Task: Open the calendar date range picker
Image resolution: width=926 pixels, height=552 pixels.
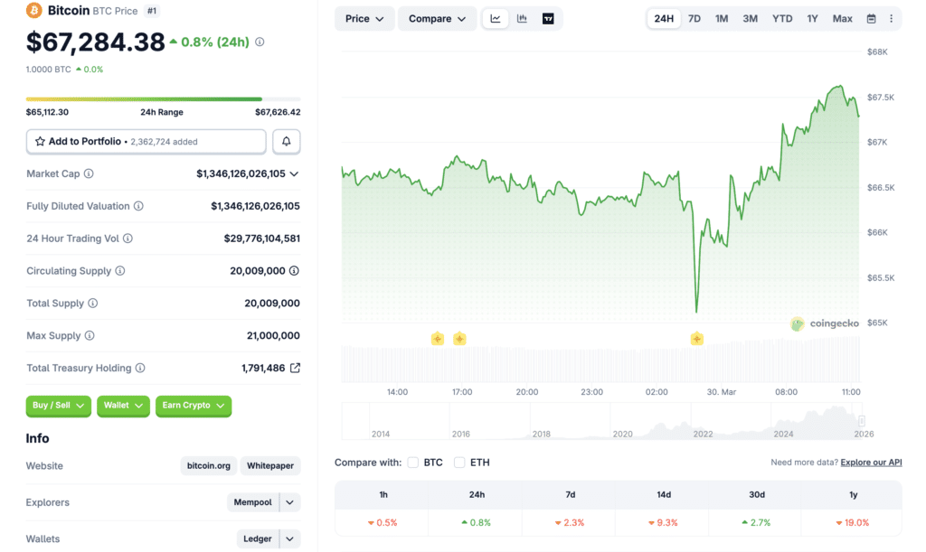Action: 871,19
